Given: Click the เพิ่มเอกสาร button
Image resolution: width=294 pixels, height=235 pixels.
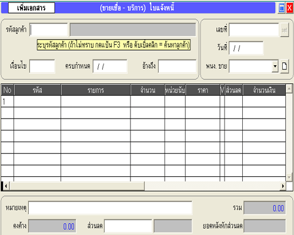Looking at the screenshot, I should point(31,8).
